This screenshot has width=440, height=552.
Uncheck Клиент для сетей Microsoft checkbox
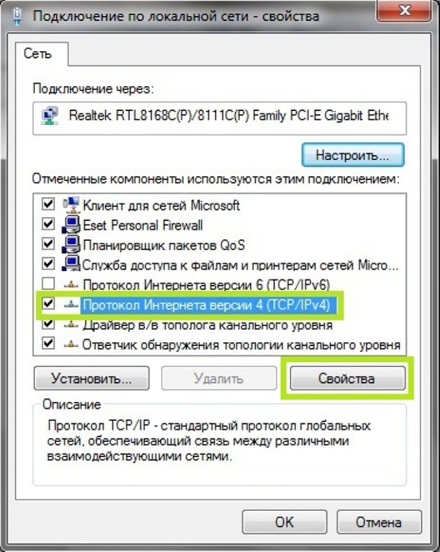point(48,204)
